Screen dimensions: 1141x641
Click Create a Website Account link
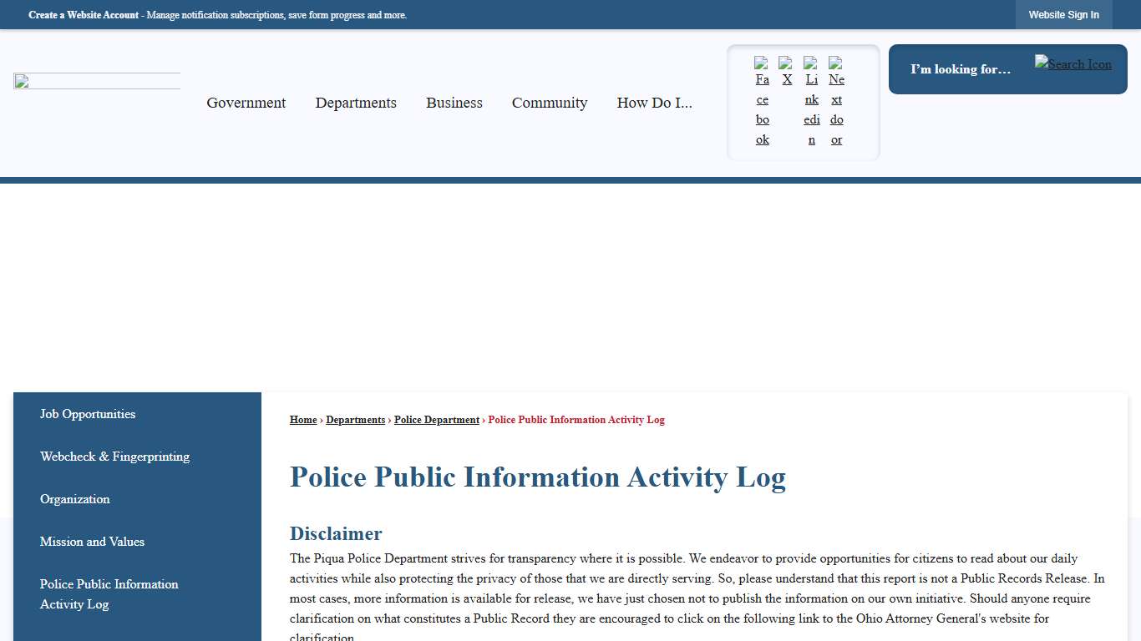coord(83,14)
